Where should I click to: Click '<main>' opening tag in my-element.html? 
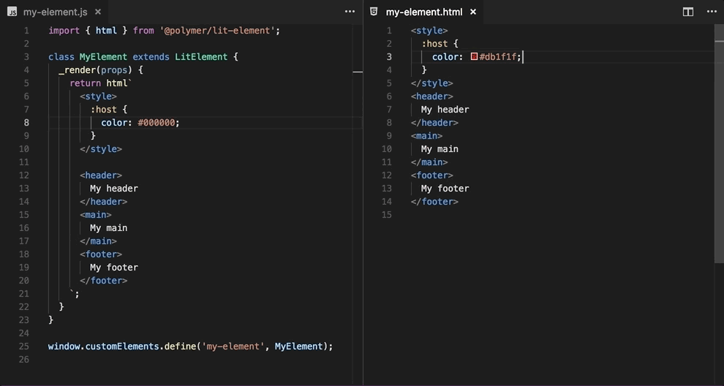tap(426, 136)
